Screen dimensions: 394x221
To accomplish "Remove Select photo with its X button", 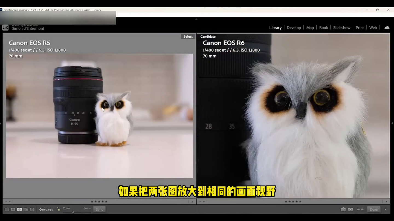I will 192,202.
